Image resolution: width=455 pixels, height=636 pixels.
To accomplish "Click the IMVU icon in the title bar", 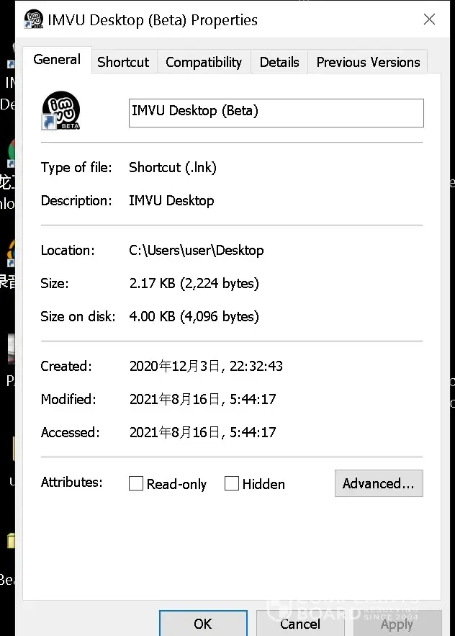I will 34,19.
